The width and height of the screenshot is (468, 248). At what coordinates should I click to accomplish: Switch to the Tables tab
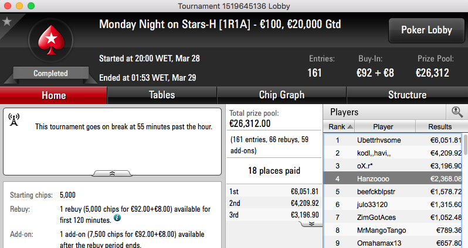click(162, 95)
